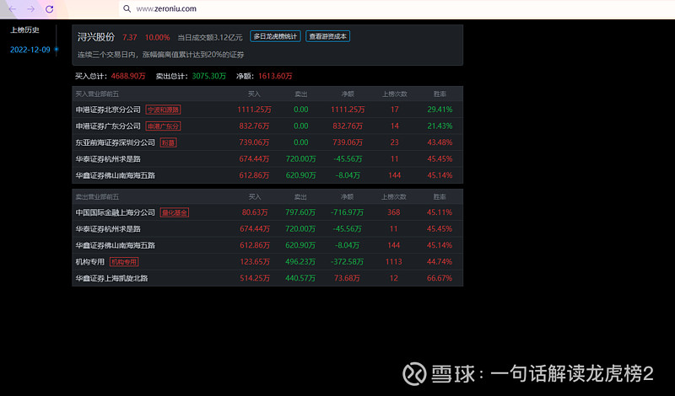Click the 23 listing count

click(394, 142)
